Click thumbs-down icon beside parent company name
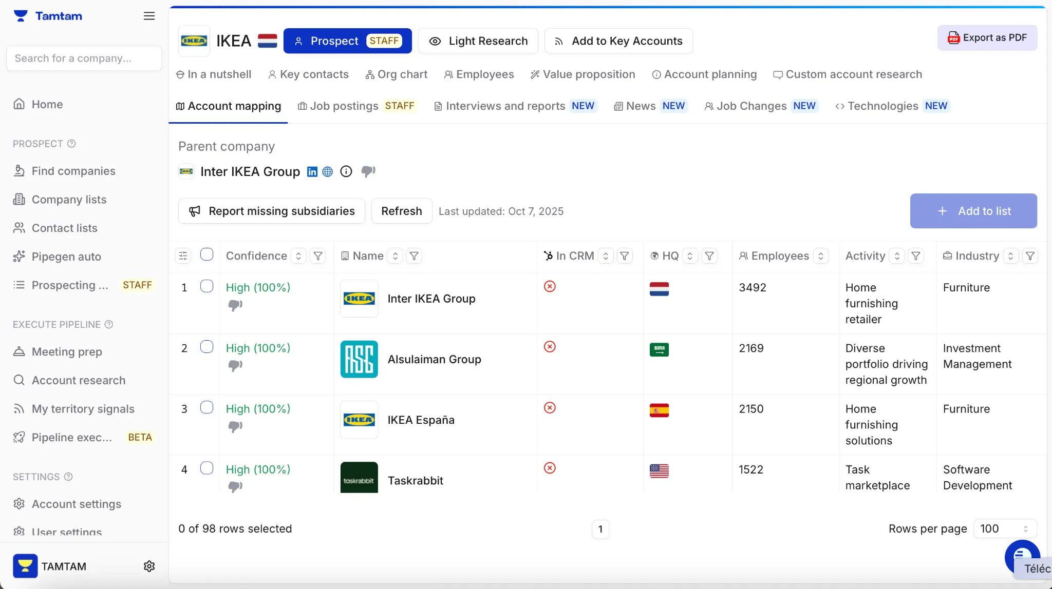Screen dimensions: 1052x589 (368, 171)
